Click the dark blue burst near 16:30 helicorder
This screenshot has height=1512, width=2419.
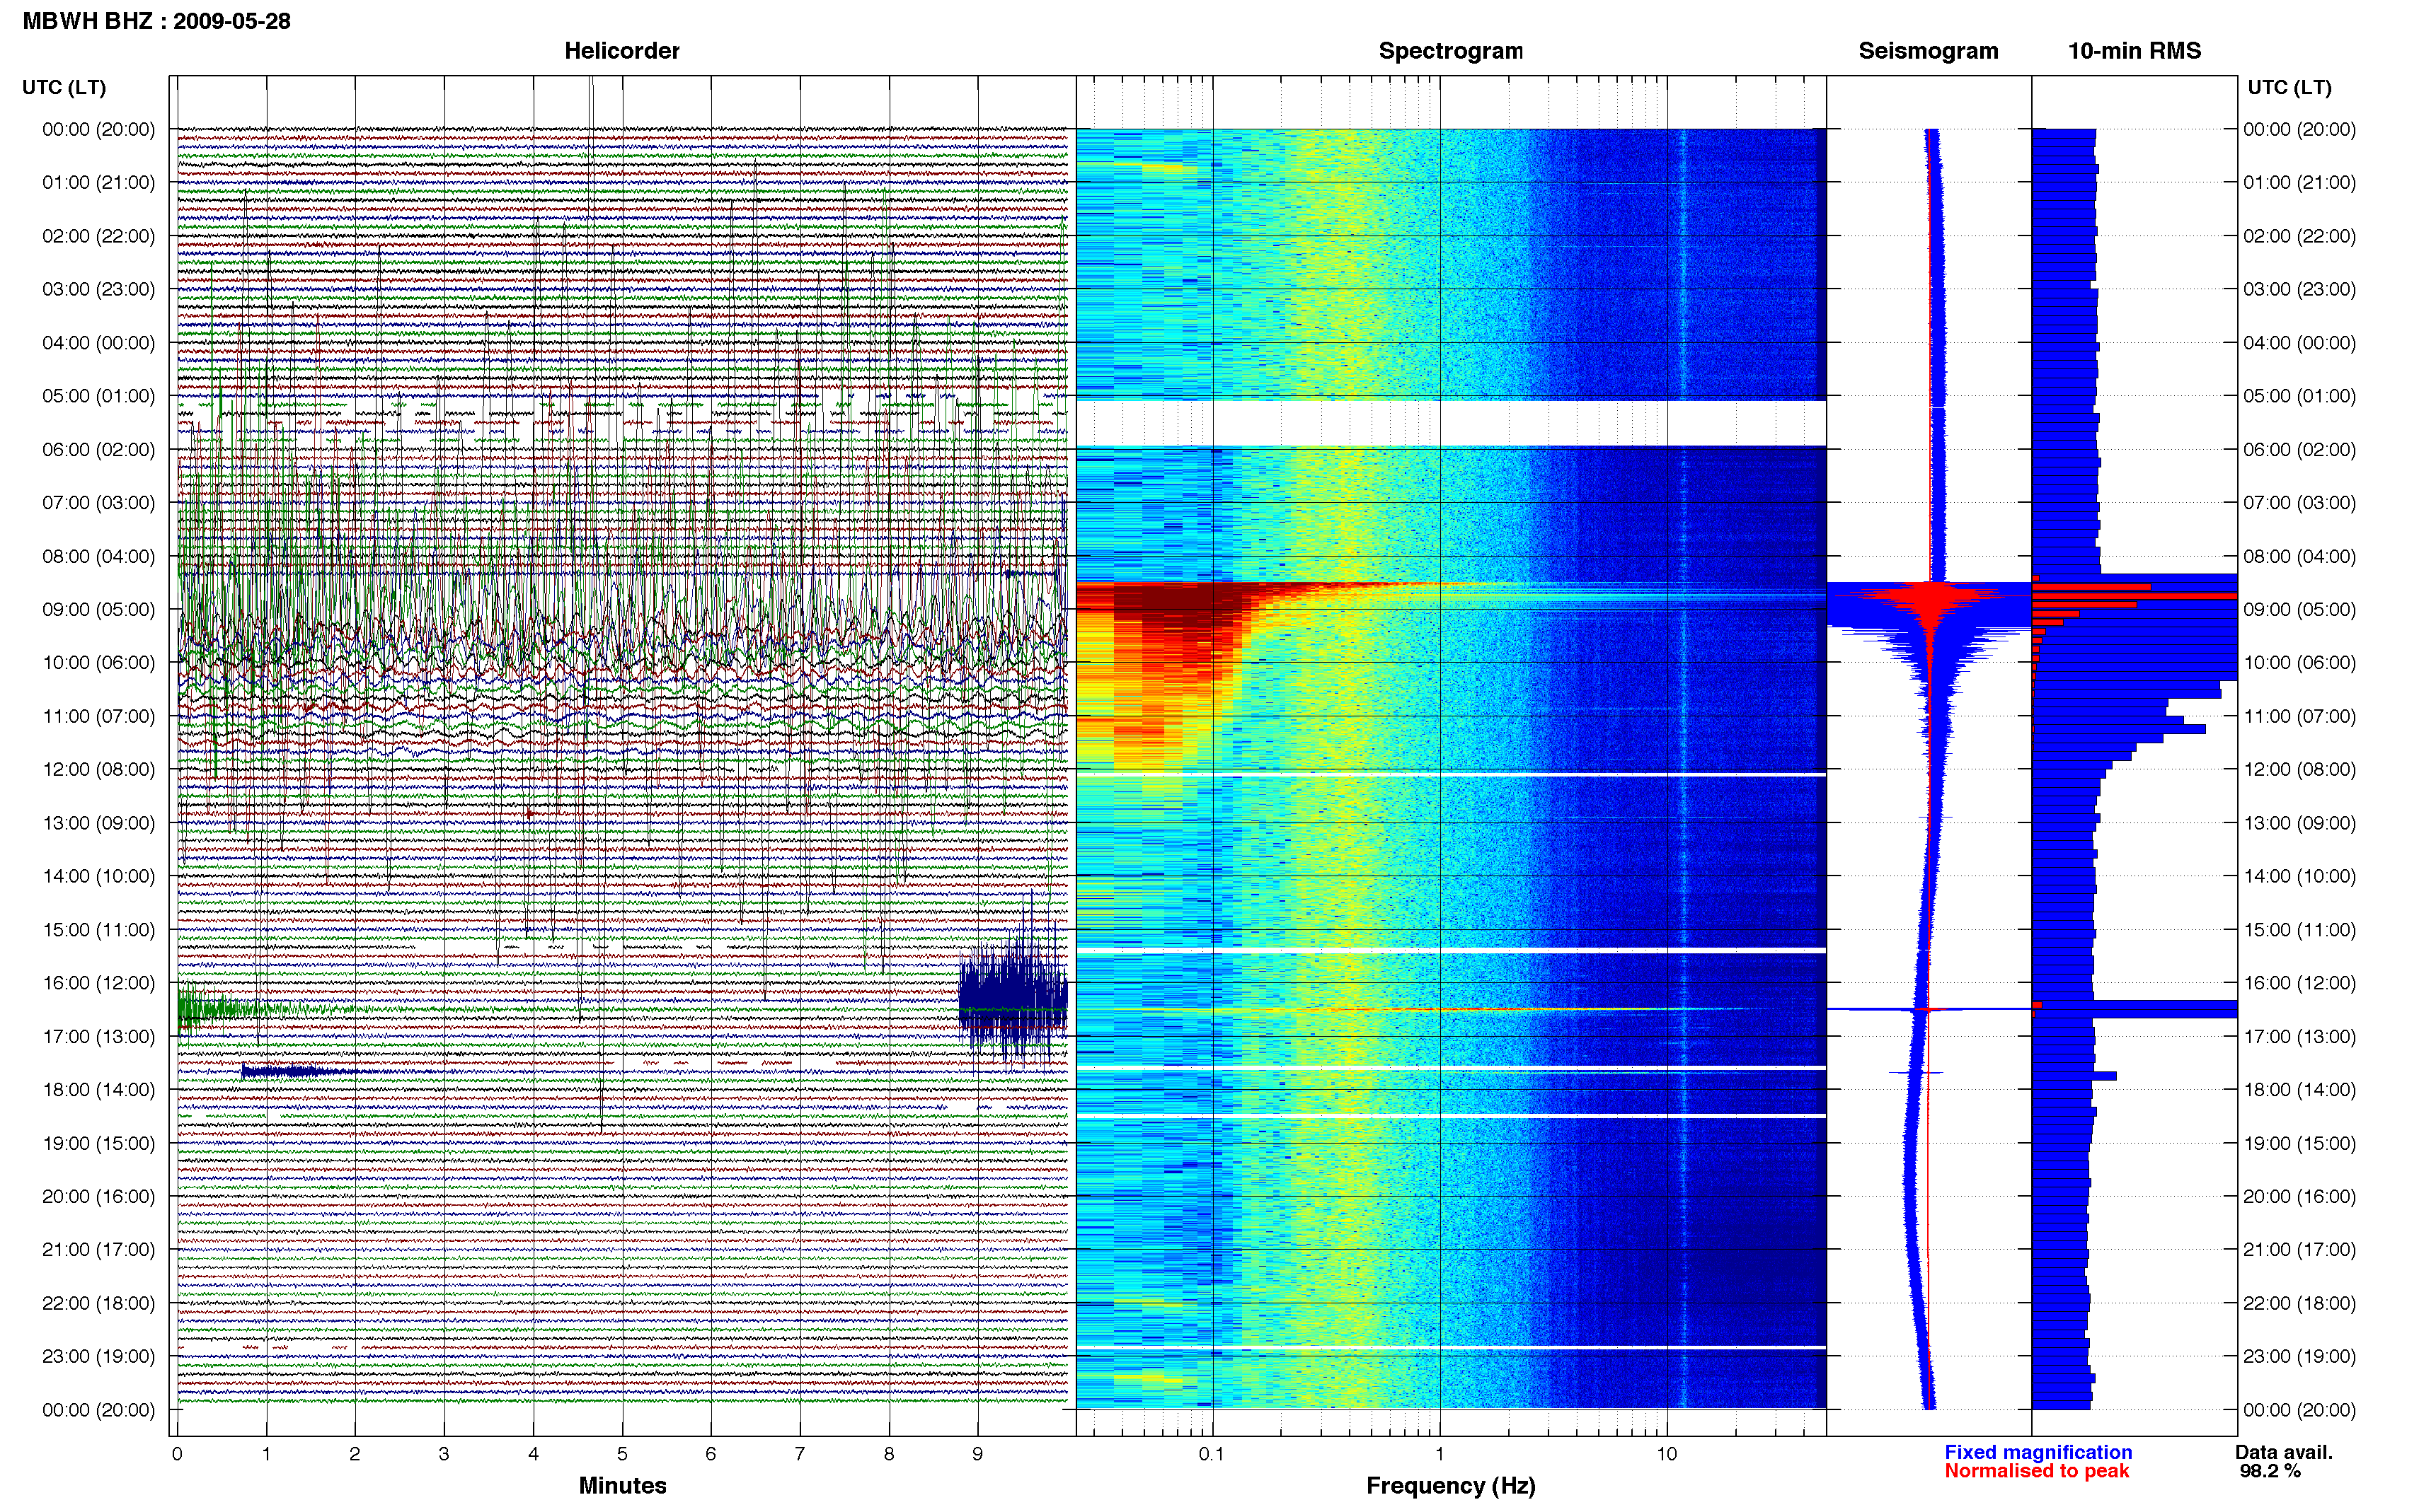pyautogui.click(x=1013, y=996)
